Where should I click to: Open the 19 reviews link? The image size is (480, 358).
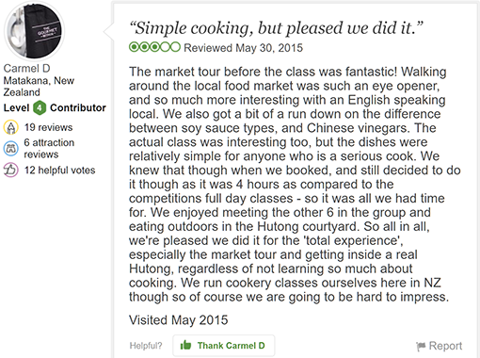click(48, 127)
